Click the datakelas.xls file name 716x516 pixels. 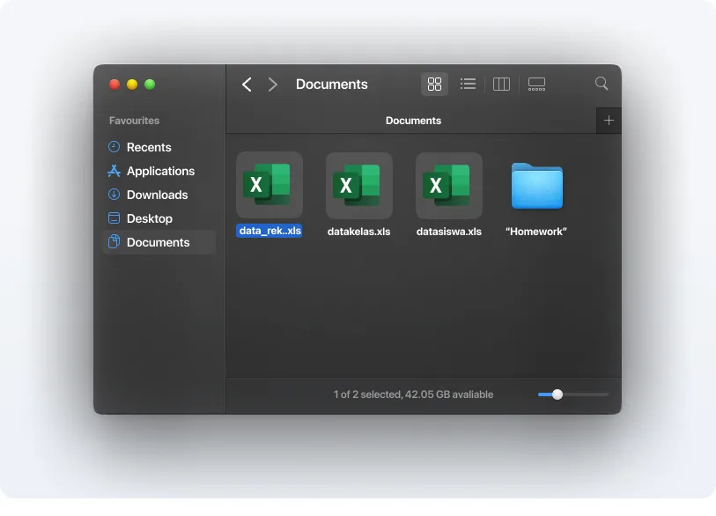coord(359,232)
